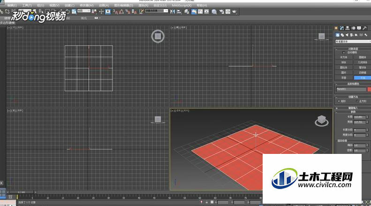371x206 pixels.
Task: Open the reference coordinate system dropdown
Action: tap(84, 11)
